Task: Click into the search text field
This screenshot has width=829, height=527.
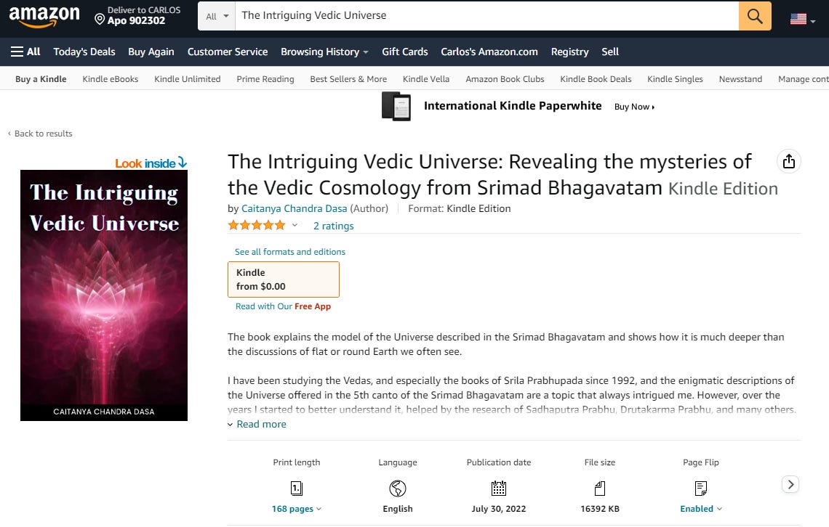Action: click(x=486, y=16)
